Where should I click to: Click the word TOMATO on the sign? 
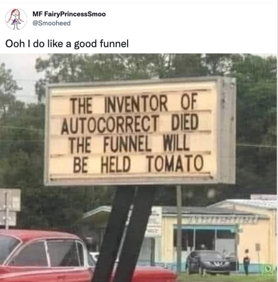[x=175, y=163]
